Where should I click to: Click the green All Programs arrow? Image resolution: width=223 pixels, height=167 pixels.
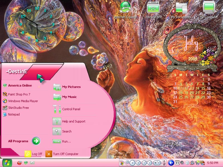pyautogui.click(x=36, y=141)
